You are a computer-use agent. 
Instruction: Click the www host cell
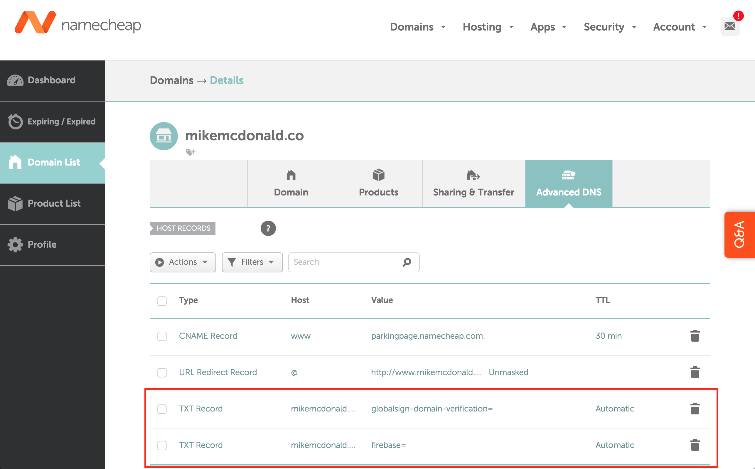point(301,336)
